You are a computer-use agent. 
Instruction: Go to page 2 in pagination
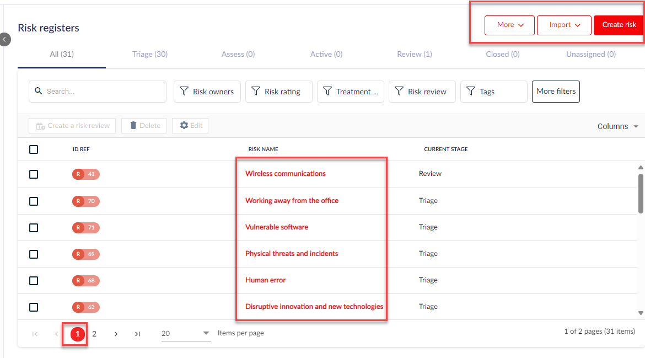pos(94,334)
